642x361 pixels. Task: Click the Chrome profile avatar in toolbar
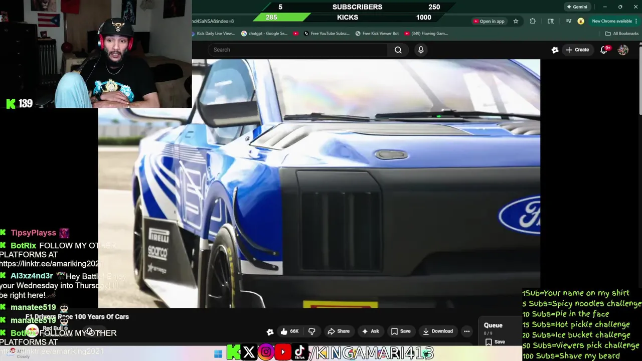tap(581, 21)
